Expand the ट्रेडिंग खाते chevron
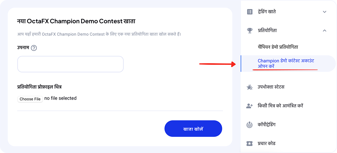The height and width of the screenshot is (153, 337). click(325, 12)
